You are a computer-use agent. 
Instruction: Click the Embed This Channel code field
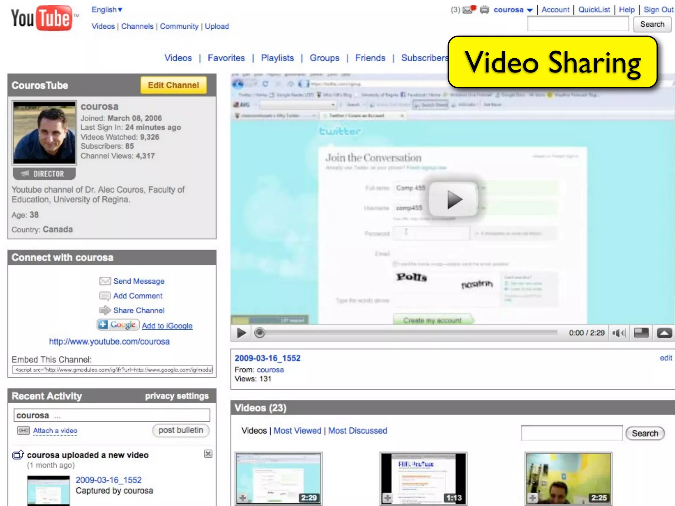[x=113, y=370]
